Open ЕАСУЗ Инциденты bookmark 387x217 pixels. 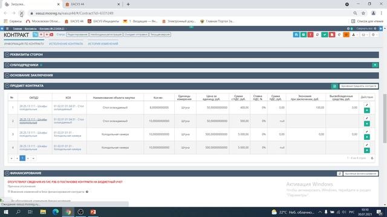point(103,22)
